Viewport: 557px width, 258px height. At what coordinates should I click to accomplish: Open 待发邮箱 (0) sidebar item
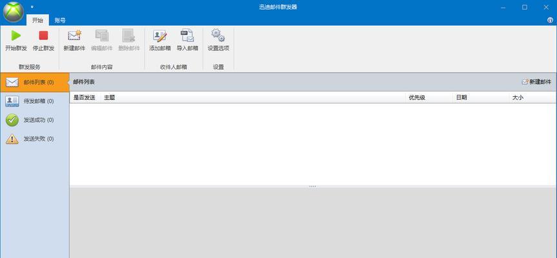34,101
